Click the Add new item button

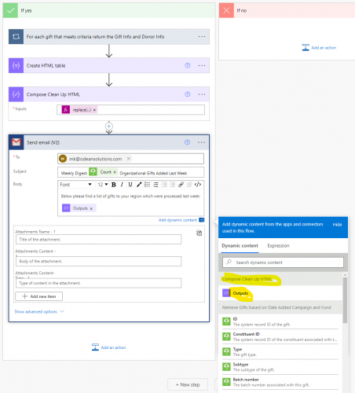39,296
